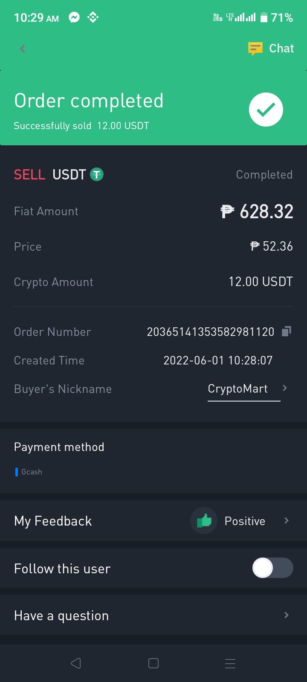The width and height of the screenshot is (307, 682).
Task: Open the My Feedback chevron arrow
Action: coord(287,520)
